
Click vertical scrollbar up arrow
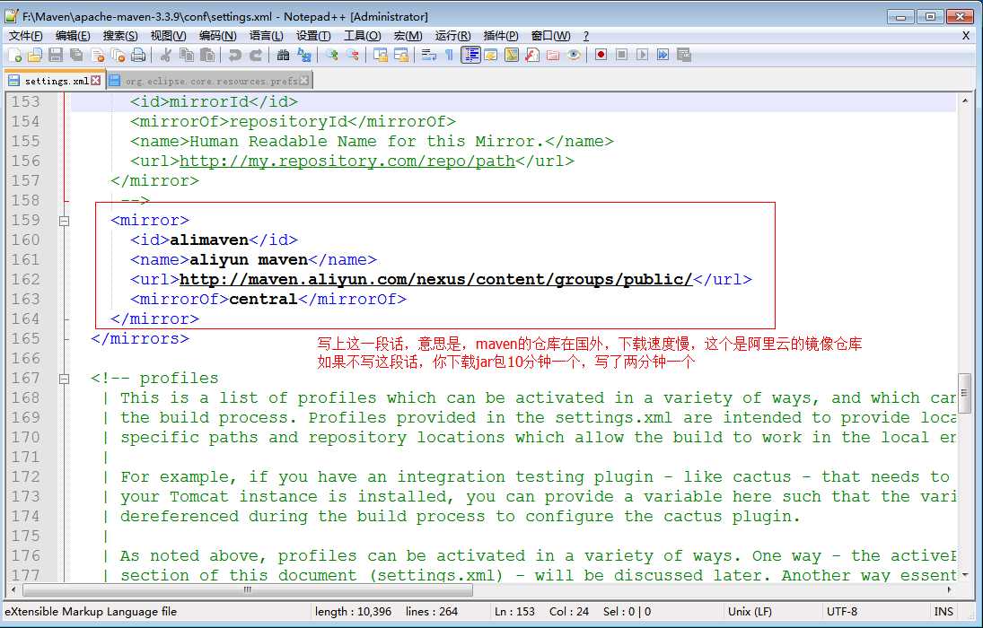[x=965, y=100]
